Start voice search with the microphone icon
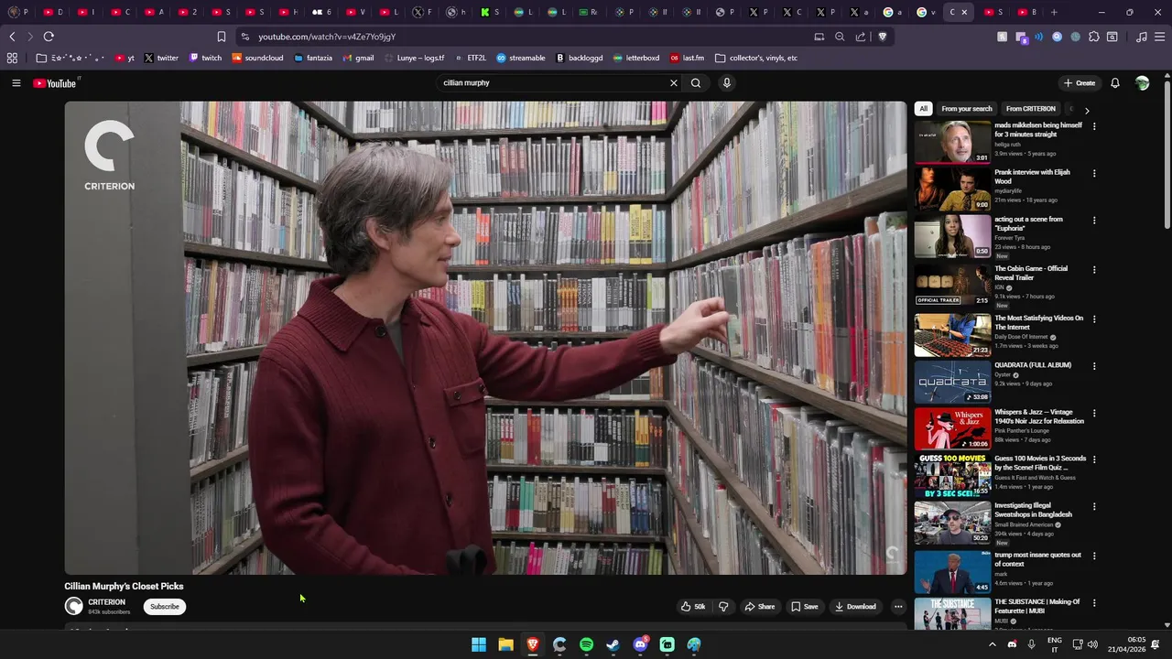Image resolution: width=1172 pixels, height=659 pixels. [727, 83]
